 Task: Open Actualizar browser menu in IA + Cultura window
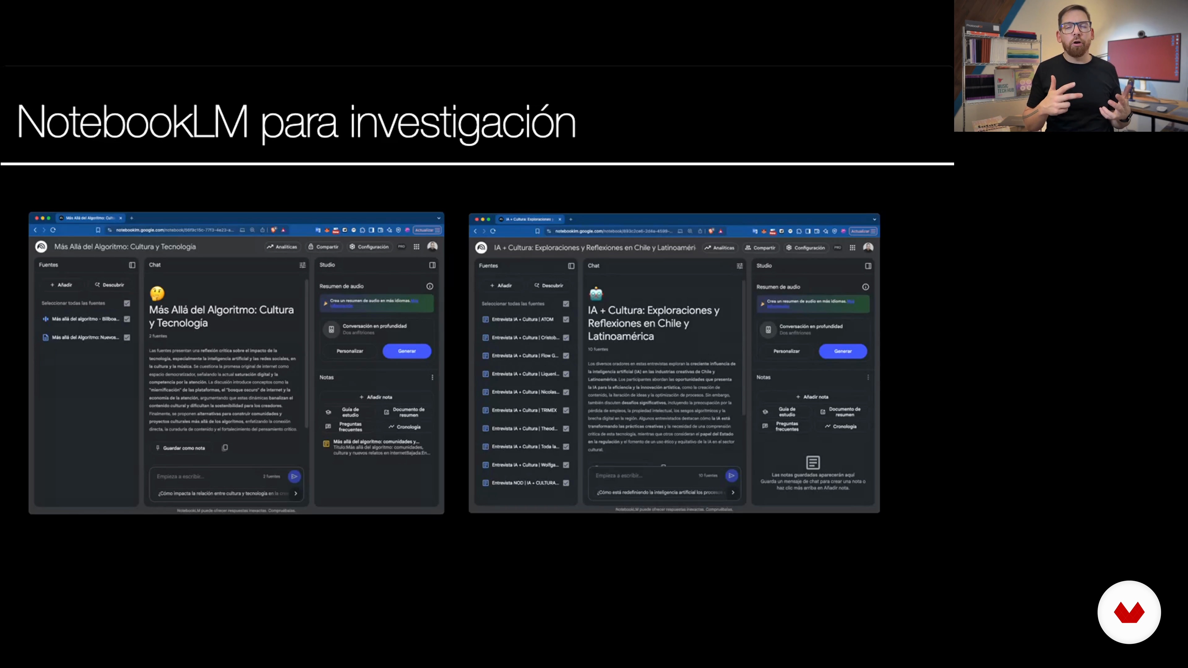point(863,231)
